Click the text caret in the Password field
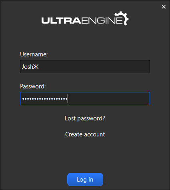This screenshot has width=170, height=190. click(68, 98)
